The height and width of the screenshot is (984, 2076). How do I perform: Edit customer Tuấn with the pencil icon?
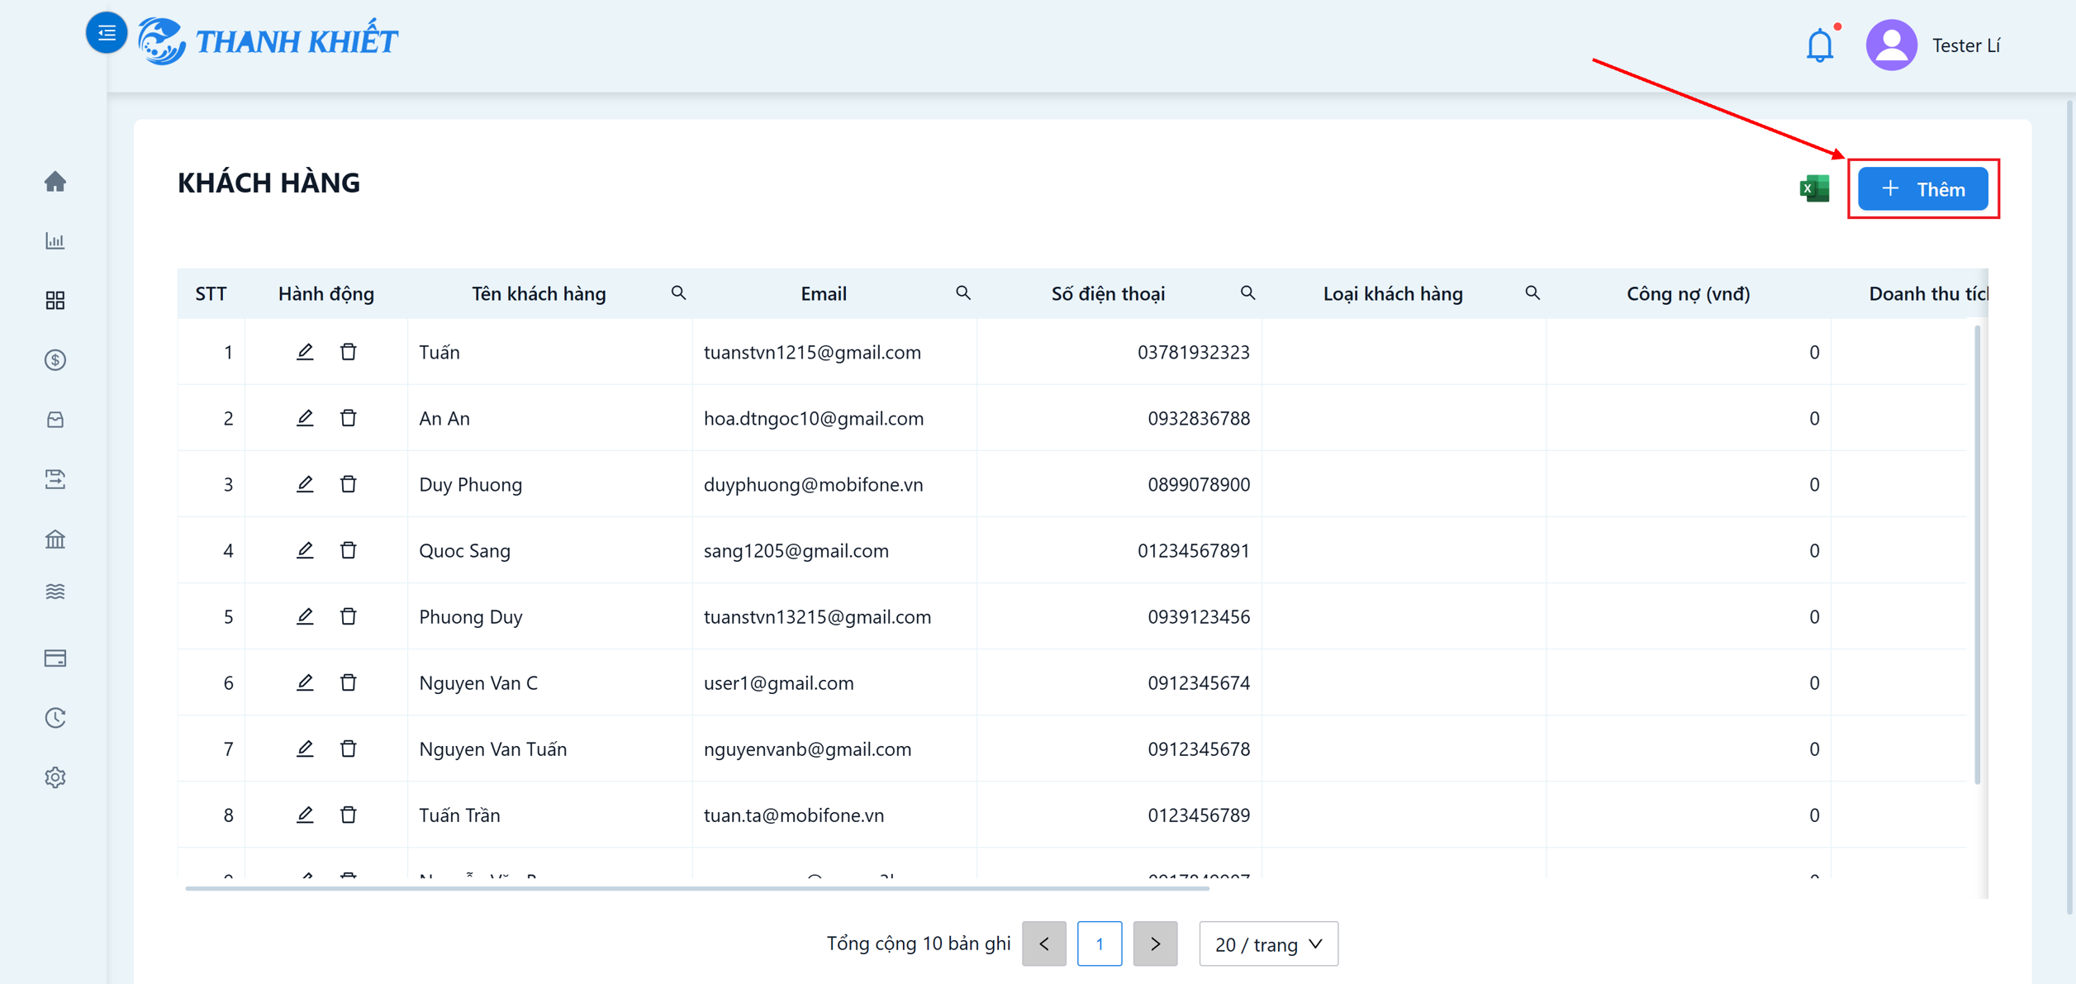coord(305,352)
